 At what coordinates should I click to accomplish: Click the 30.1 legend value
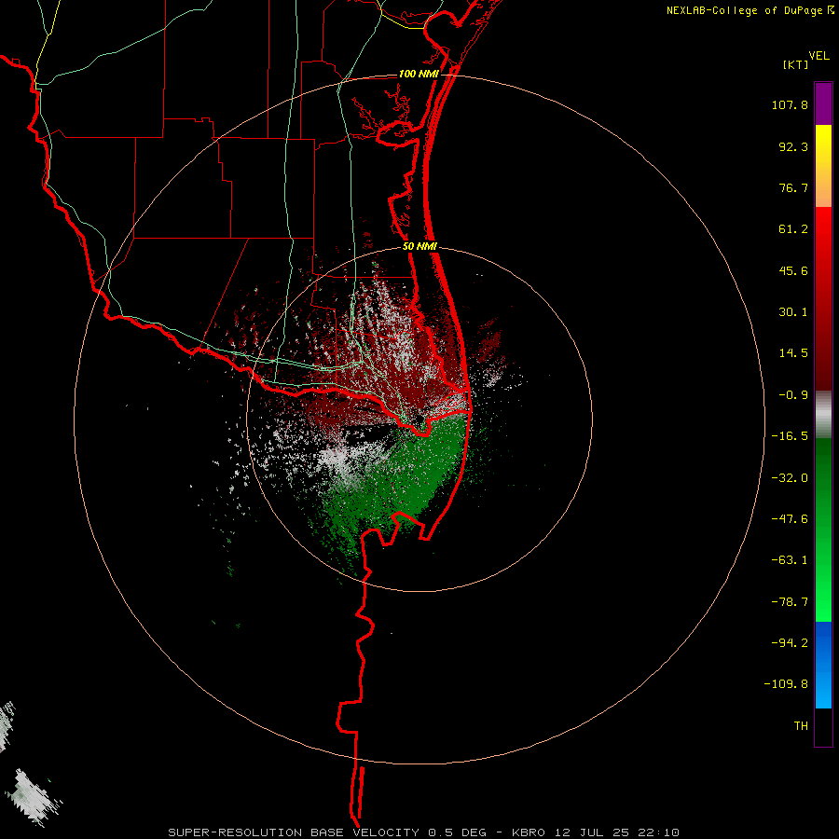click(793, 312)
